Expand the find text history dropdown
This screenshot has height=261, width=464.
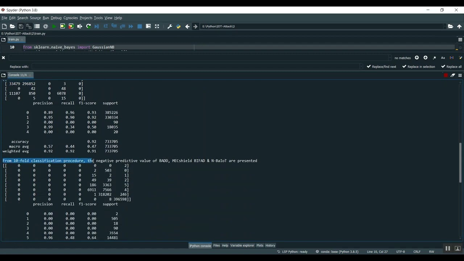pos(390,58)
